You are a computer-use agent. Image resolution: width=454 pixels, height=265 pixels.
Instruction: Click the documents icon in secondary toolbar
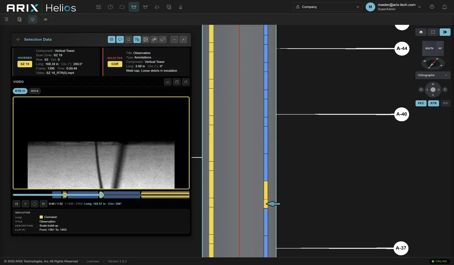pyautogui.click(x=19, y=19)
